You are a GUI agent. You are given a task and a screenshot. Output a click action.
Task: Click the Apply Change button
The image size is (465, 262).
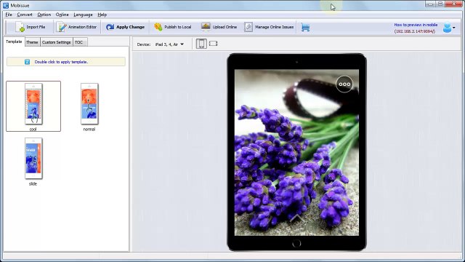pos(125,27)
